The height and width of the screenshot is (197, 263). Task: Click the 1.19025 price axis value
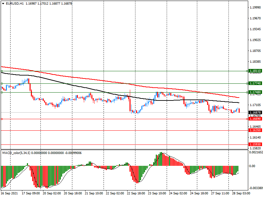click(x=255, y=40)
